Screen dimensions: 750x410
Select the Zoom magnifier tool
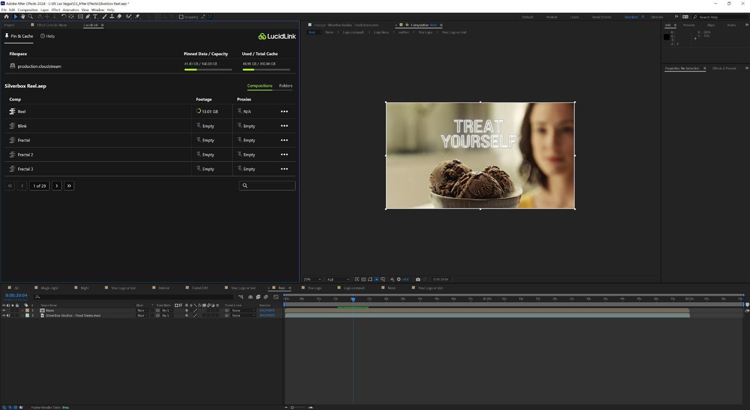point(31,17)
